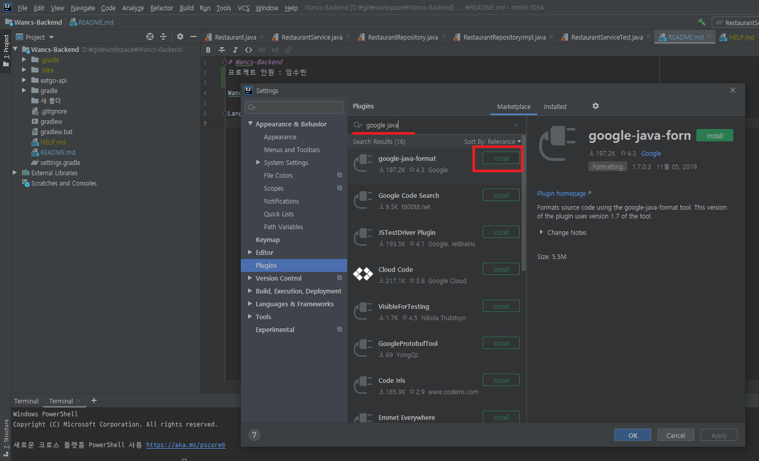Open Sort By Relevance dropdown

tap(492, 141)
